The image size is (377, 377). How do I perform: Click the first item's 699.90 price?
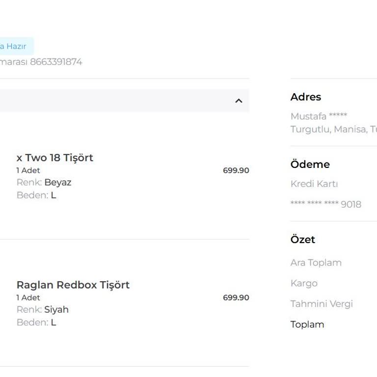click(236, 170)
